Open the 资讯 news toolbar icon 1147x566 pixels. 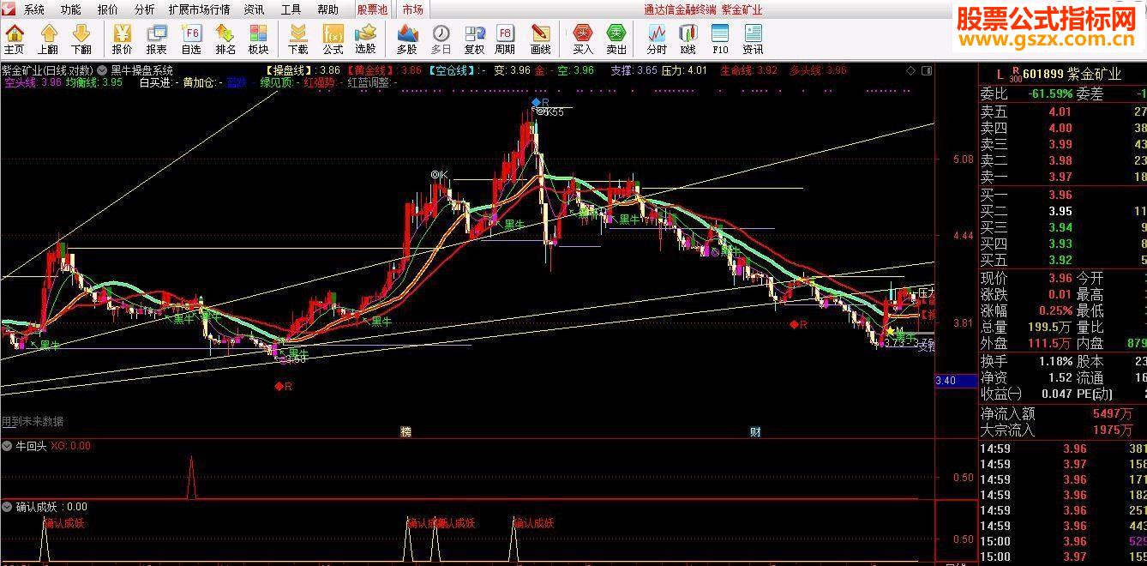753,39
